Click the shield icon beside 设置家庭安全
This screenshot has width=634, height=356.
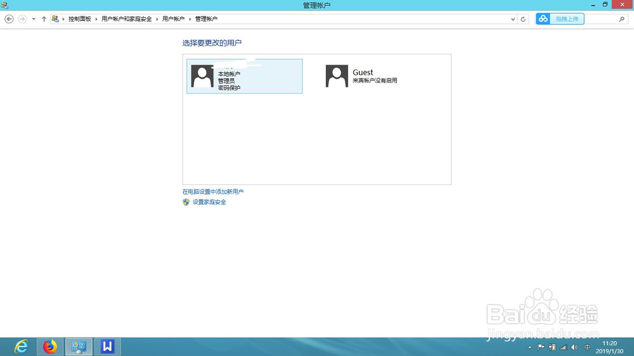pos(186,202)
